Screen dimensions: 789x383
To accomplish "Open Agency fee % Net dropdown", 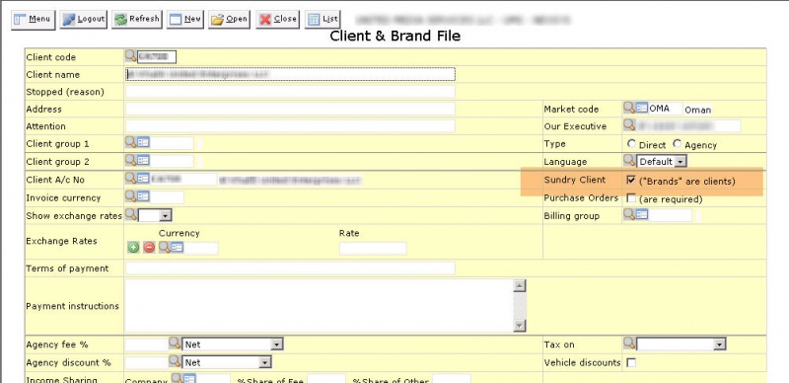I will pos(233,345).
